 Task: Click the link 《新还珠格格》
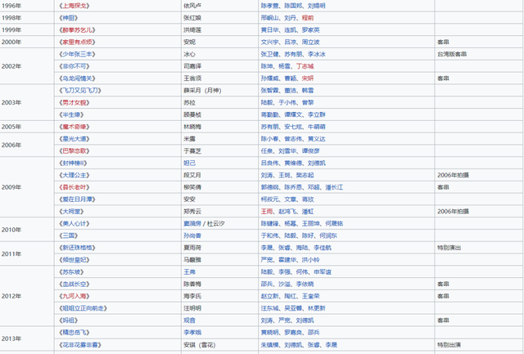point(77,248)
